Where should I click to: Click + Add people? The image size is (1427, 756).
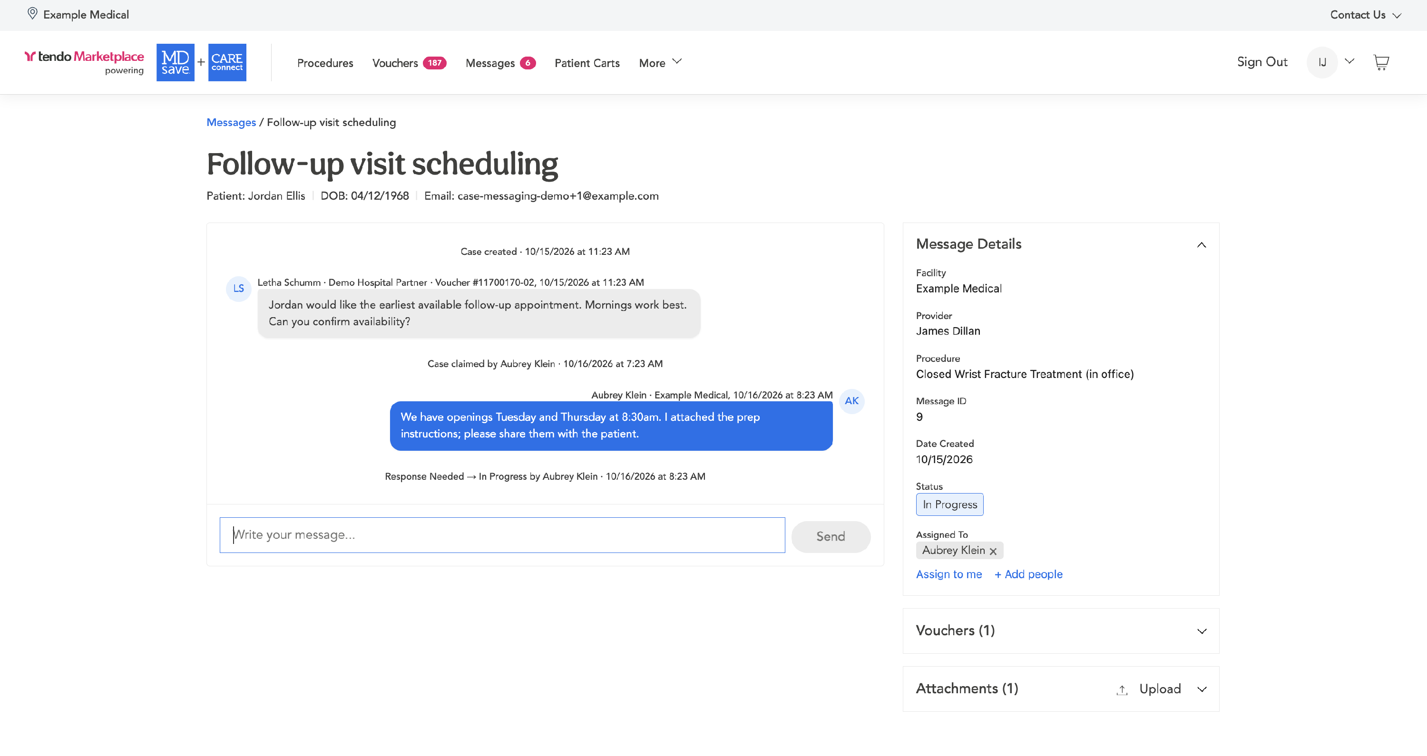[1028, 574]
